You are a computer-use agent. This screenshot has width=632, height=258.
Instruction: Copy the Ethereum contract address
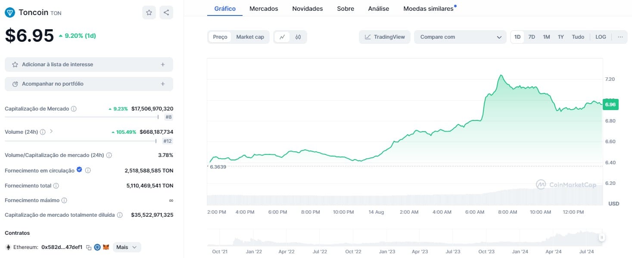(89, 248)
